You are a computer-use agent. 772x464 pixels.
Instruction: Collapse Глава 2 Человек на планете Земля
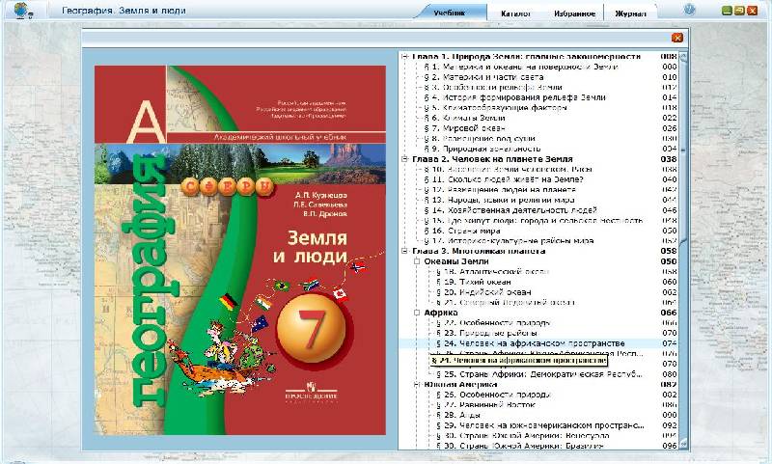404,159
